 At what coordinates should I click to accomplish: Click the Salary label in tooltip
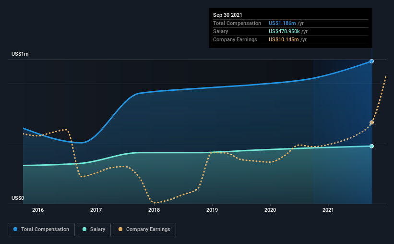(x=221, y=31)
